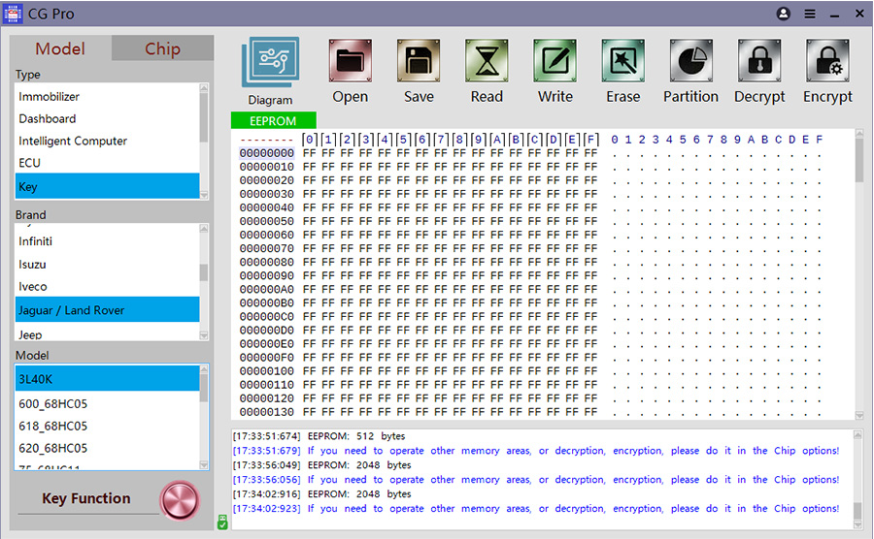Erase chip using the Erase icon

coord(622,64)
